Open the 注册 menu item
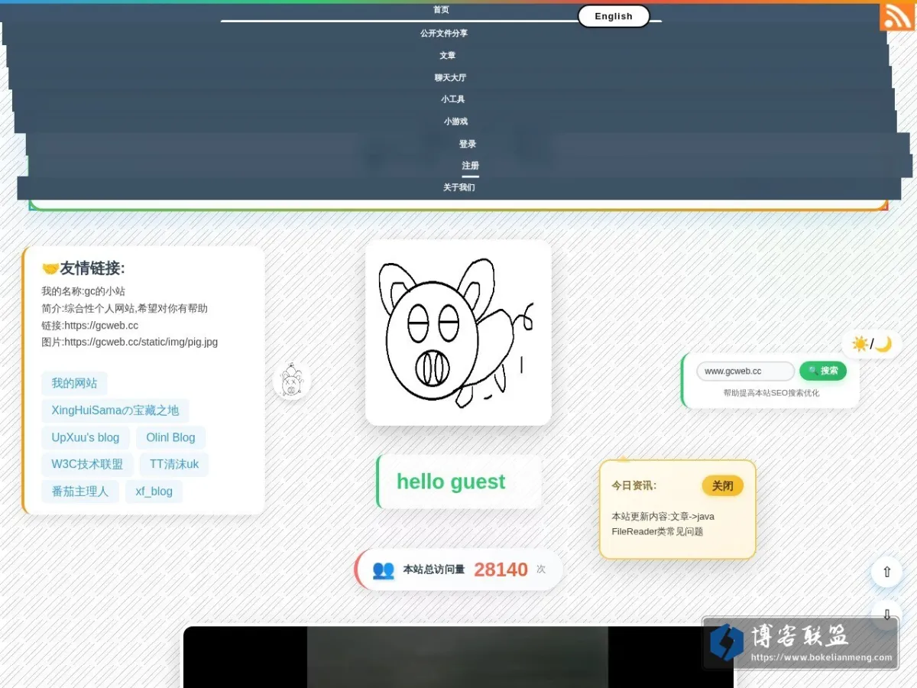917x688 pixels. [x=470, y=166]
